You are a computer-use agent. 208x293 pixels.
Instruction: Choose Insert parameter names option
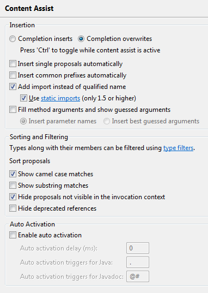click(23, 121)
